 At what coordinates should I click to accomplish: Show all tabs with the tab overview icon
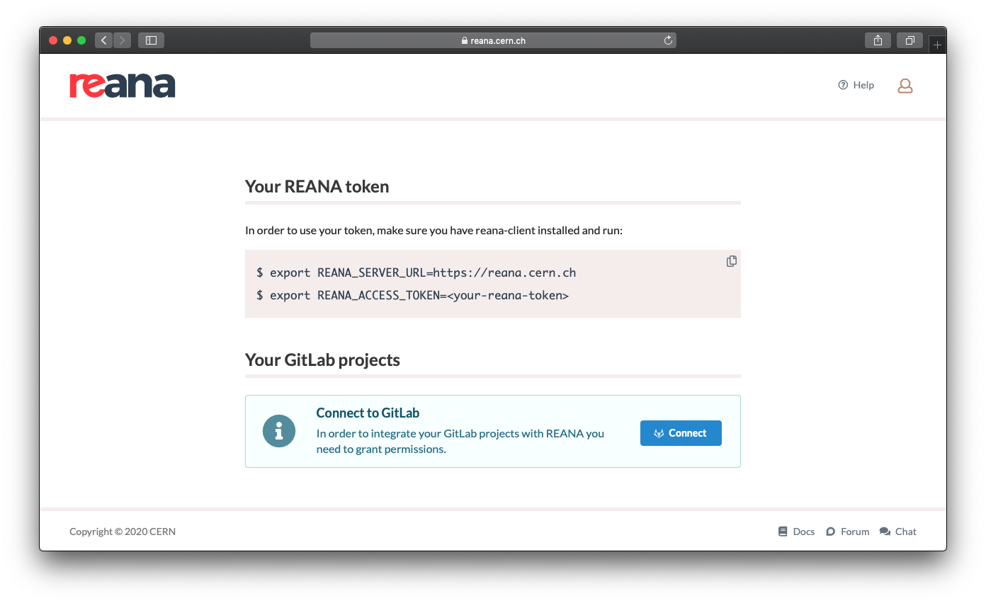tap(909, 40)
